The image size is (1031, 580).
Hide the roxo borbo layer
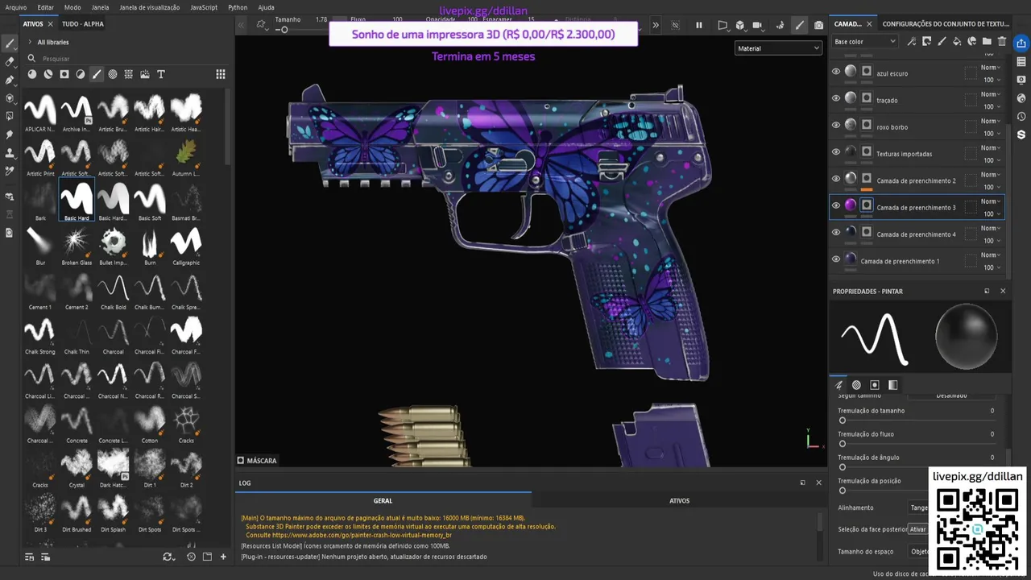[x=836, y=125]
